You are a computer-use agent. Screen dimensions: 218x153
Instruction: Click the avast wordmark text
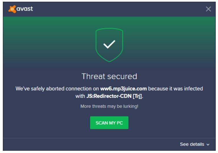point(25,9)
